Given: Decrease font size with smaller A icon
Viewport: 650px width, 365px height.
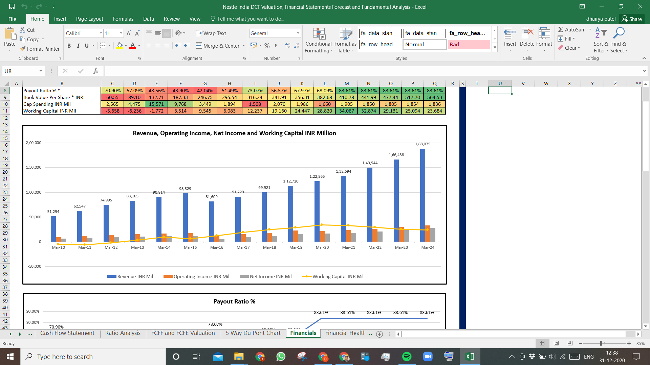Looking at the screenshot, I should [137, 33].
